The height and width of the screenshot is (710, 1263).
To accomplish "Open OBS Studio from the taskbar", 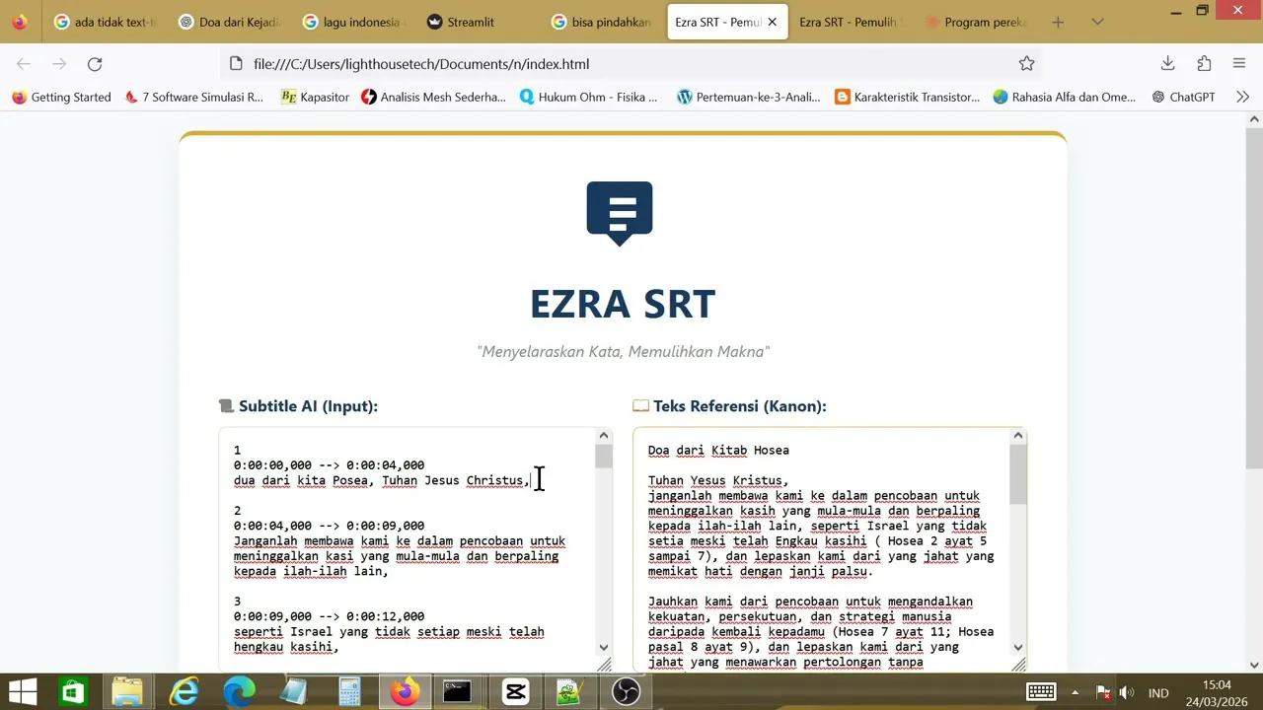I will 627,692.
